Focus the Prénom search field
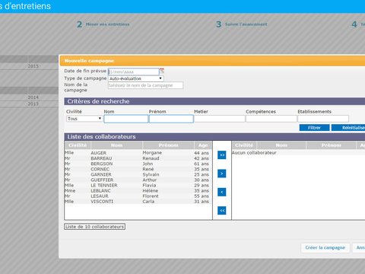Image resolution: width=365 pixels, height=274 pixels. pyautogui.click(x=171, y=119)
